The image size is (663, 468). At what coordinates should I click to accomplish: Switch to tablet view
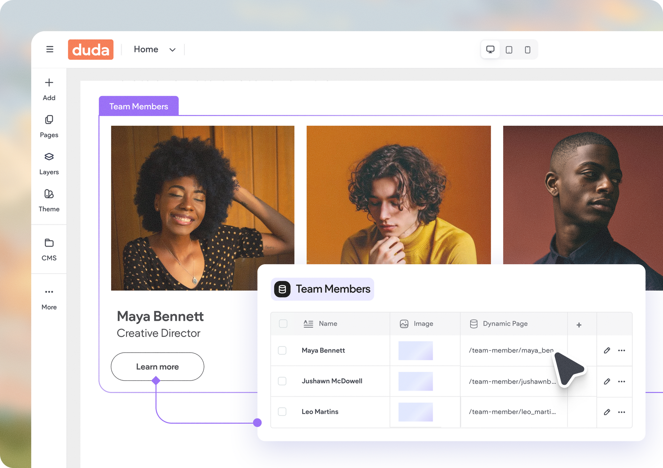click(509, 50)
